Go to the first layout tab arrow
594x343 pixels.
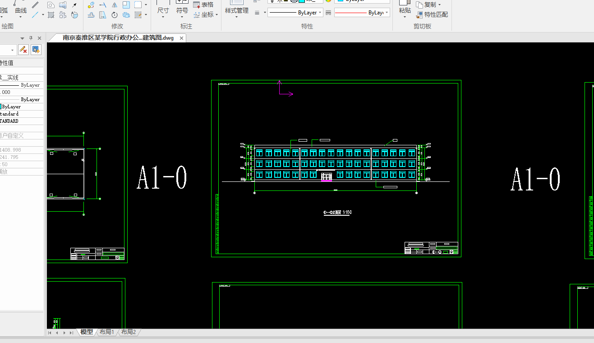(50, 333)
